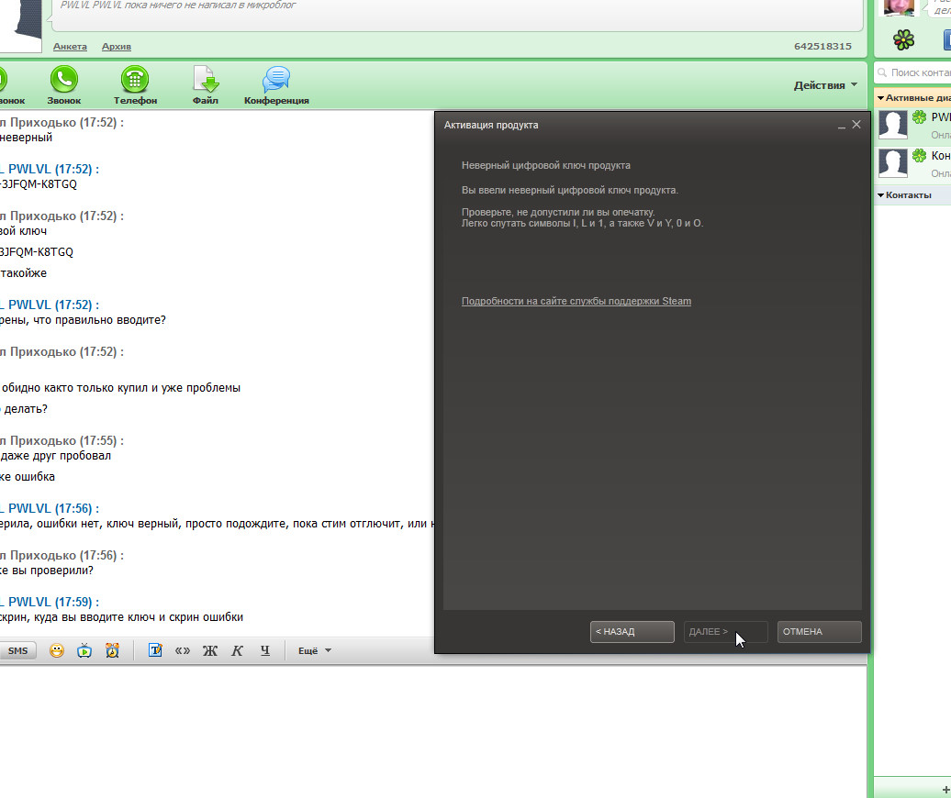Expand the Ещё dropdown in chat toolbar
This screenshot has width=951, height=798.
tap(314, 650)
